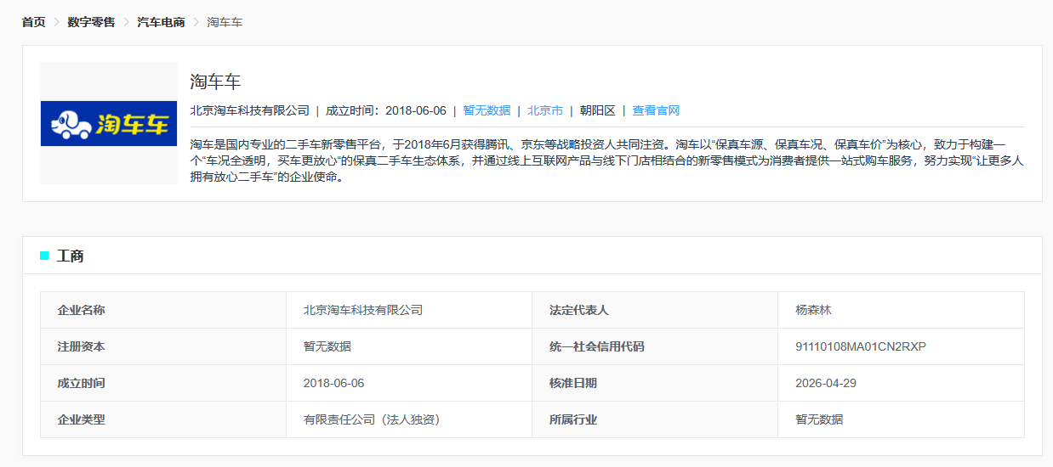
Task: Click the 企业名称 label cell
Action: [163, 310]
